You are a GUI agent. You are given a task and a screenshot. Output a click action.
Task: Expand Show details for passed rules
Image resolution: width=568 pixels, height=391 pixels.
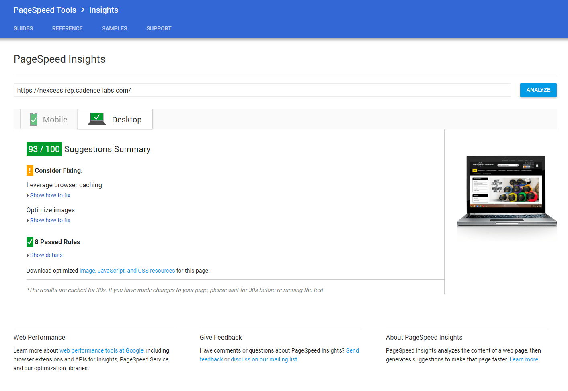pos(45,255)
